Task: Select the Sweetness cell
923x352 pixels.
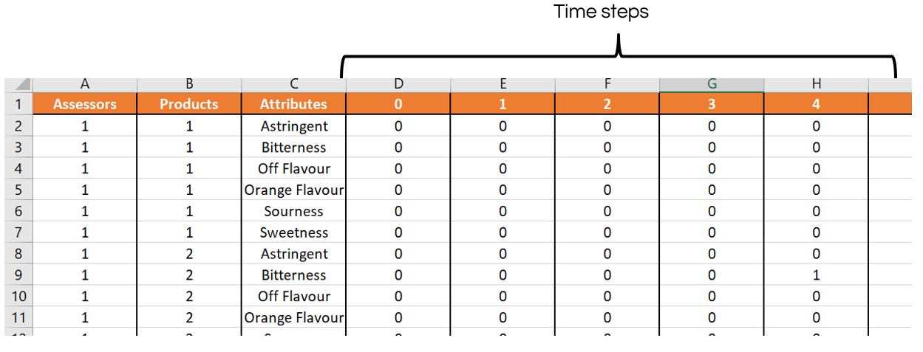Action: pos(294,232)
